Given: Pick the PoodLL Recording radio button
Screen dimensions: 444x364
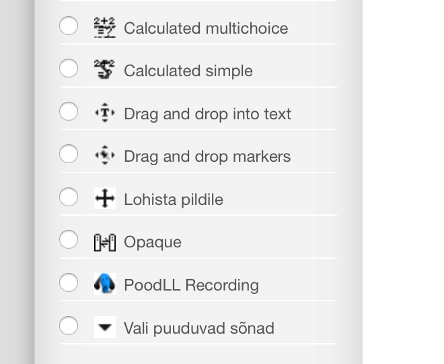Looking at the screenshot, I should (x=69, y=282).
